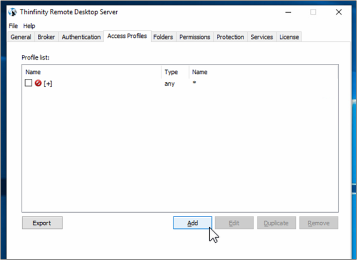Select the Folders tab
This screenshot has width=357, height=260.
[x=163, y=37]
